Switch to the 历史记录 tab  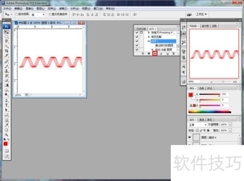click(x=141, y=29)
